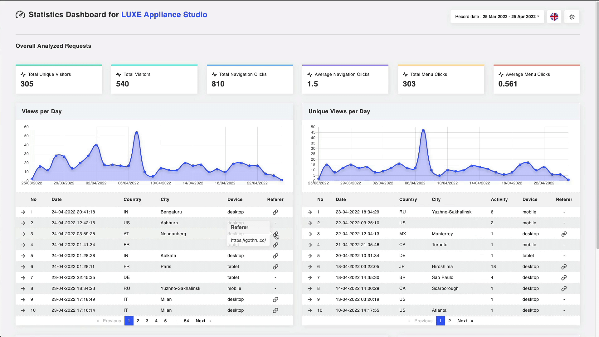Expand the Monterrey row arrow
Screen dimensions: 599x337
[x=310, y=234]
